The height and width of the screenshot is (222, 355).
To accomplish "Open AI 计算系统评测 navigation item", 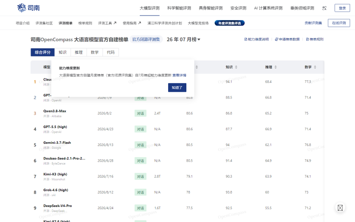I will tap(268, 8).
